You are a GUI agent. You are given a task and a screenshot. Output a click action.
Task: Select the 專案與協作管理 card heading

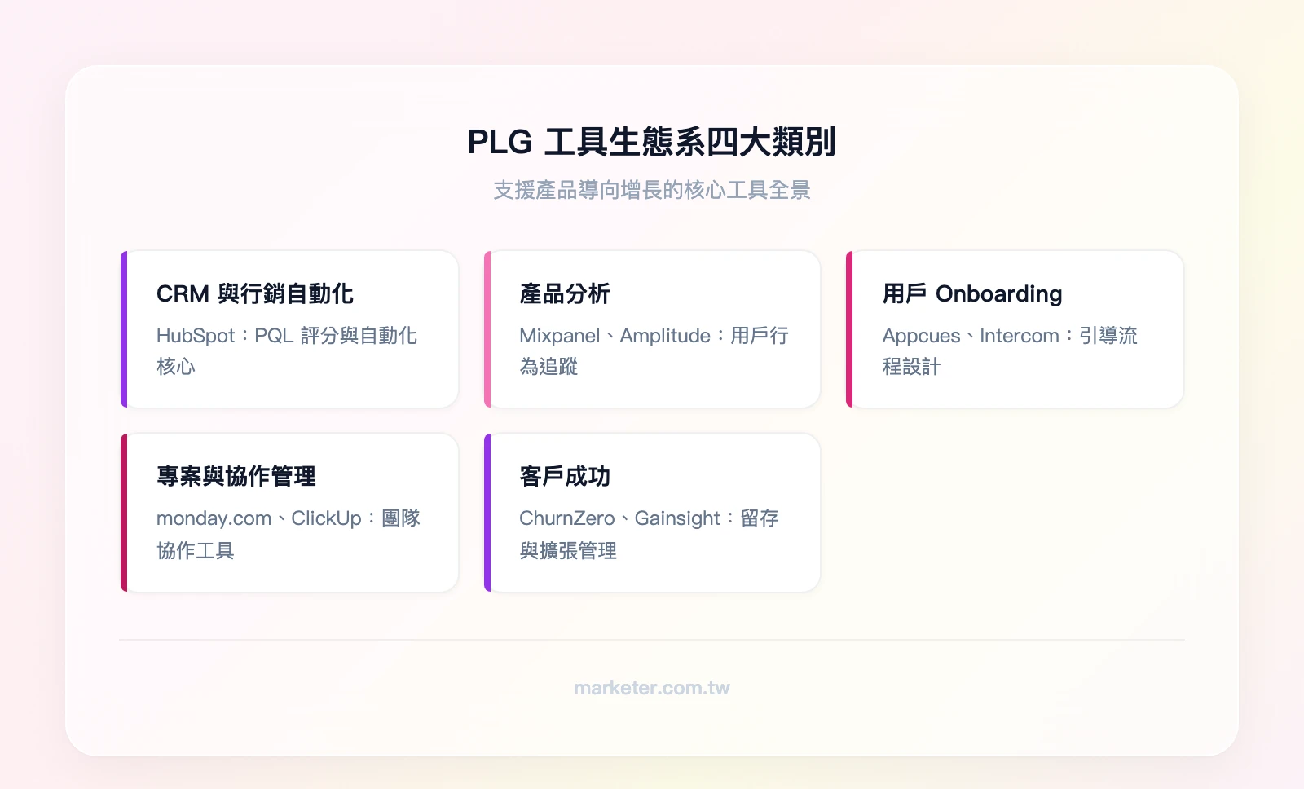pyautogui.click(x=236, y=476)
